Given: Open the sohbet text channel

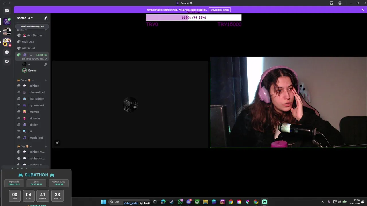Looking at the screenshot, I should click(32, 86).
